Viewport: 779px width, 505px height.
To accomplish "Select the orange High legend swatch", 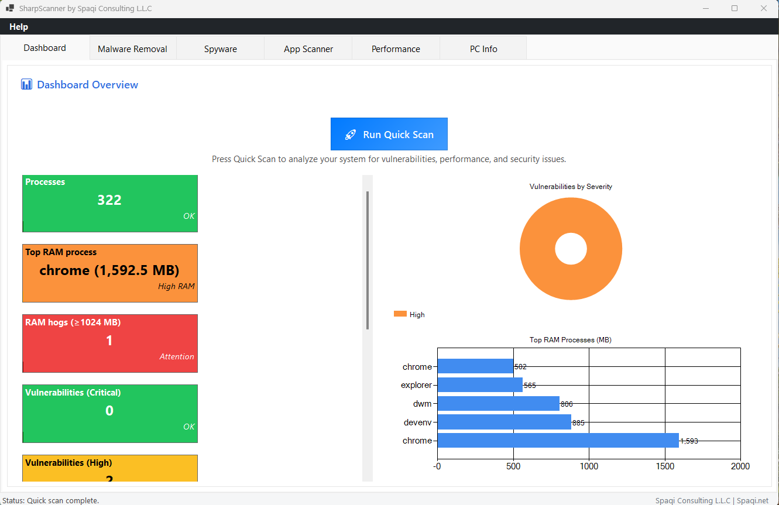I will [x=400, y=314].
